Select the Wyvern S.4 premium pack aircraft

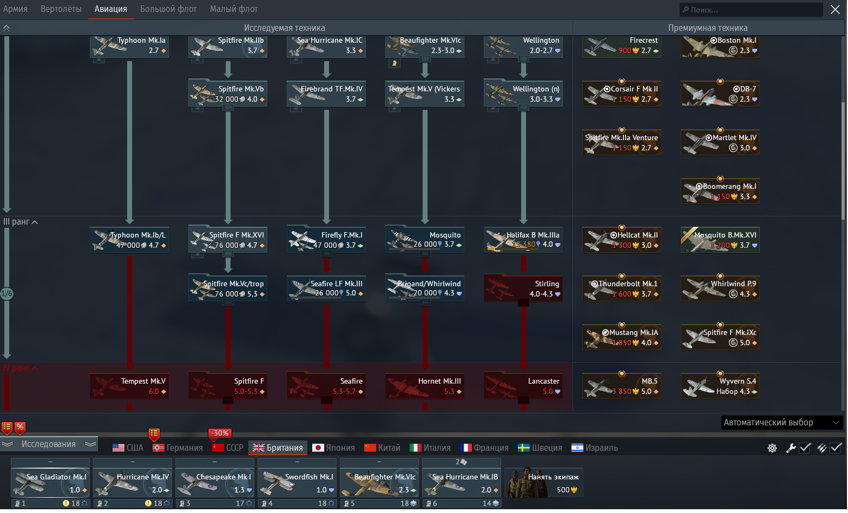[x=720, y=386]
